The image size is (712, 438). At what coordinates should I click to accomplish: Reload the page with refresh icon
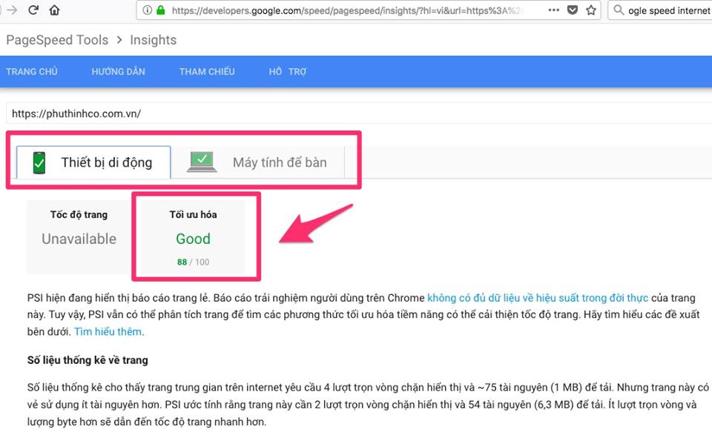[33, 10]
